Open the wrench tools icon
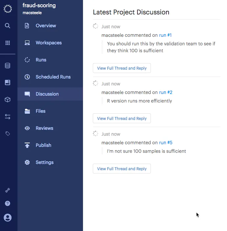Viewport: 227px width, 231px height. pos(8,190)
